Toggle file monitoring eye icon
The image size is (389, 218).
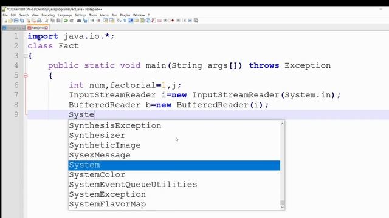[x=165, y=21]
